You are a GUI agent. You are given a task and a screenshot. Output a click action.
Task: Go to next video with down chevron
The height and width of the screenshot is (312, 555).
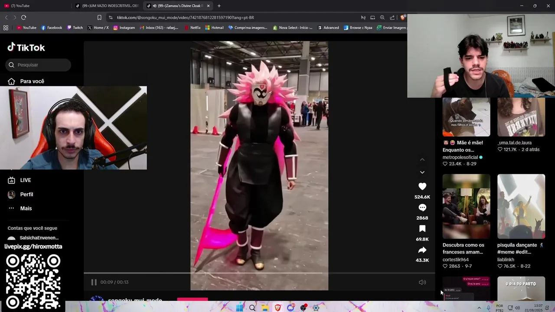coord(422,172)
